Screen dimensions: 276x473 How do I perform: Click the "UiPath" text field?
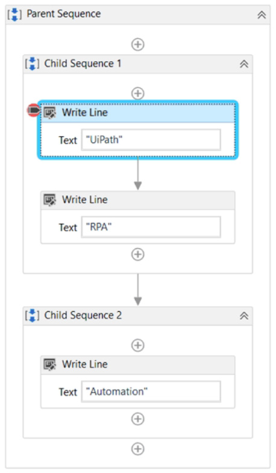[x=151, y=140]
